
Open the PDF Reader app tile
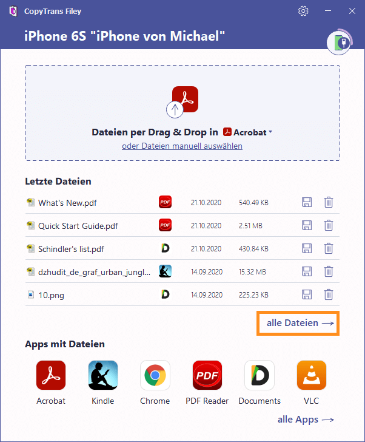[x=207, y=382]
